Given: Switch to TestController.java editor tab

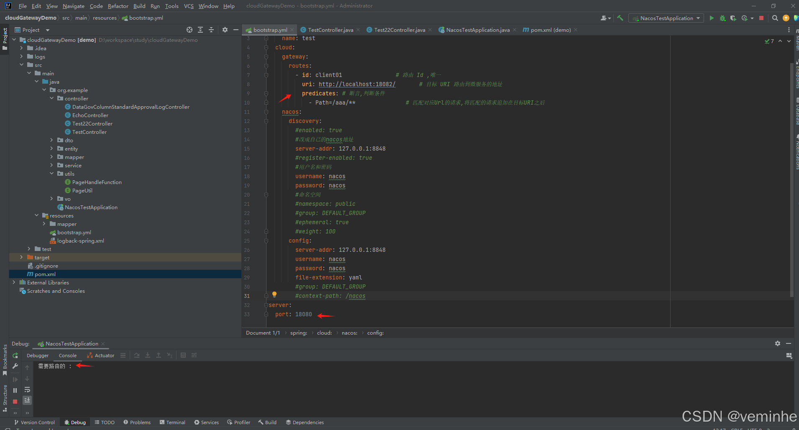Looking at the screenshot, I should click(330, 30).
